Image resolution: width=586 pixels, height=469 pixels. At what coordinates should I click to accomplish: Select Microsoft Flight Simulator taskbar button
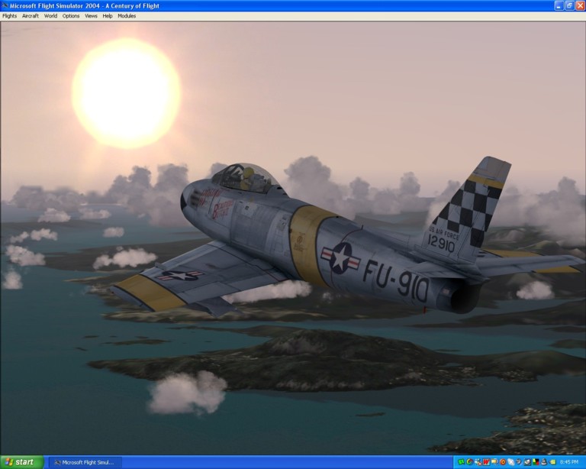tap(84, 462)
